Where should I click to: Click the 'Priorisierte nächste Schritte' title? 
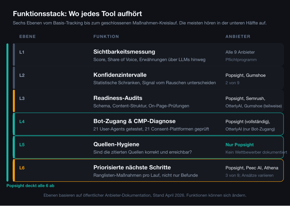click(132, 167)
